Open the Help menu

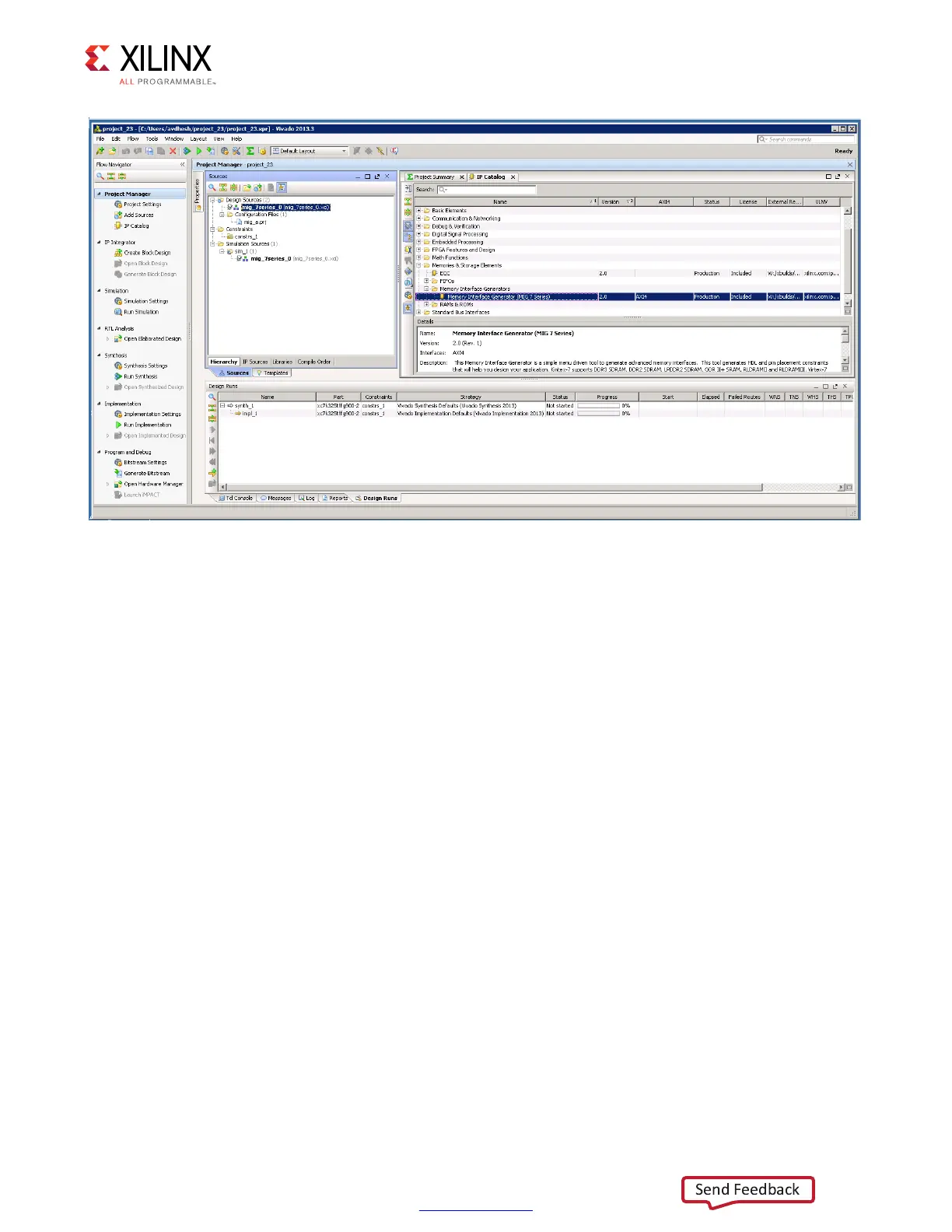click(236, 139)
